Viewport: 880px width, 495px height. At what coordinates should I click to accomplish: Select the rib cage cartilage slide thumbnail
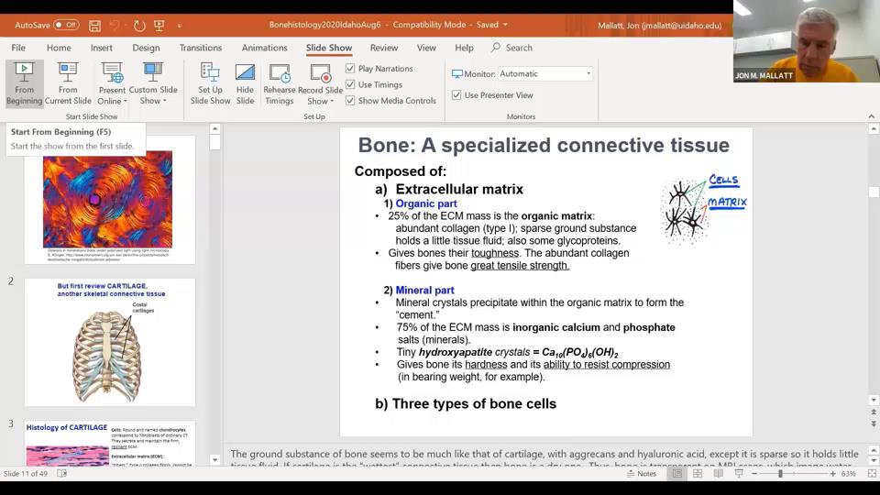(109, 342)
